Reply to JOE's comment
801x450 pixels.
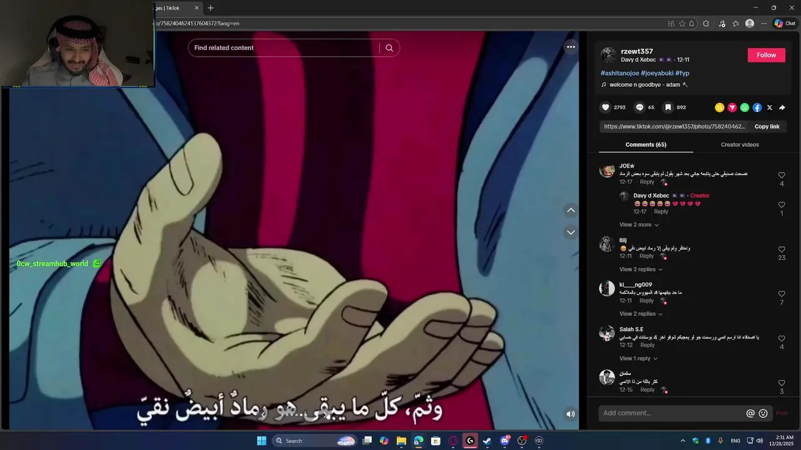tap(647, 182)
